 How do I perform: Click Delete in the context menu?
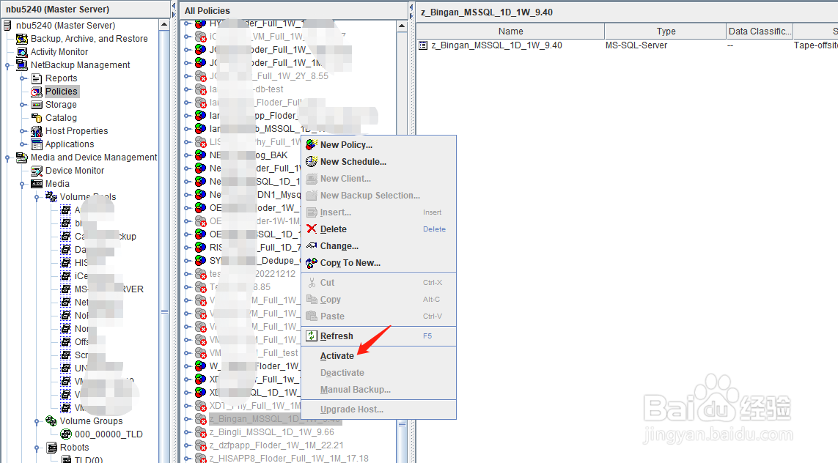(334, 229)
